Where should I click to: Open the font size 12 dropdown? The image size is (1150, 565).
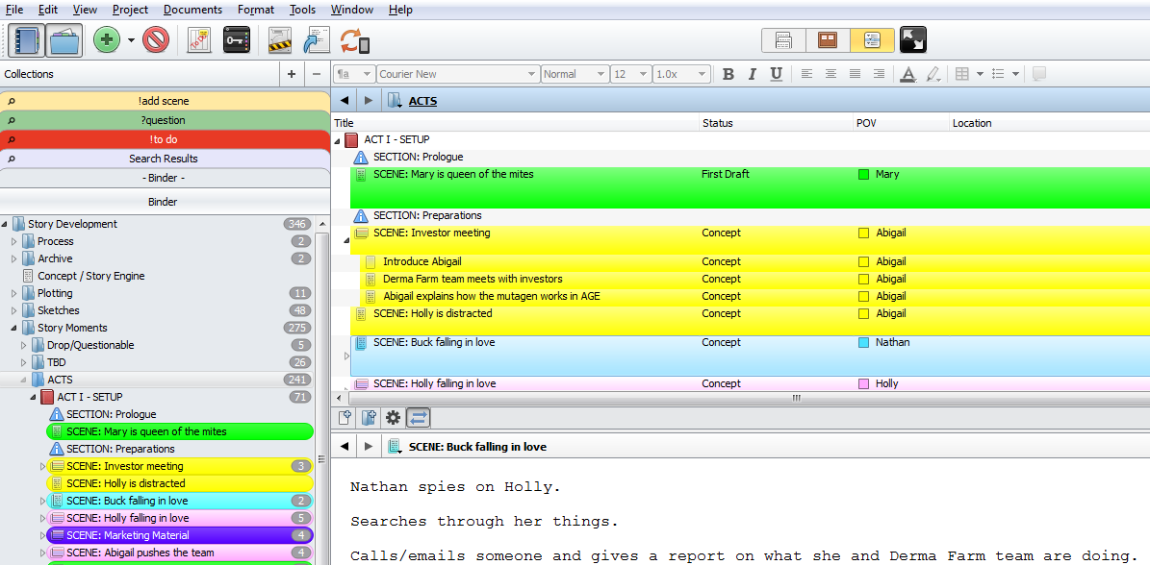click(630, 74)
